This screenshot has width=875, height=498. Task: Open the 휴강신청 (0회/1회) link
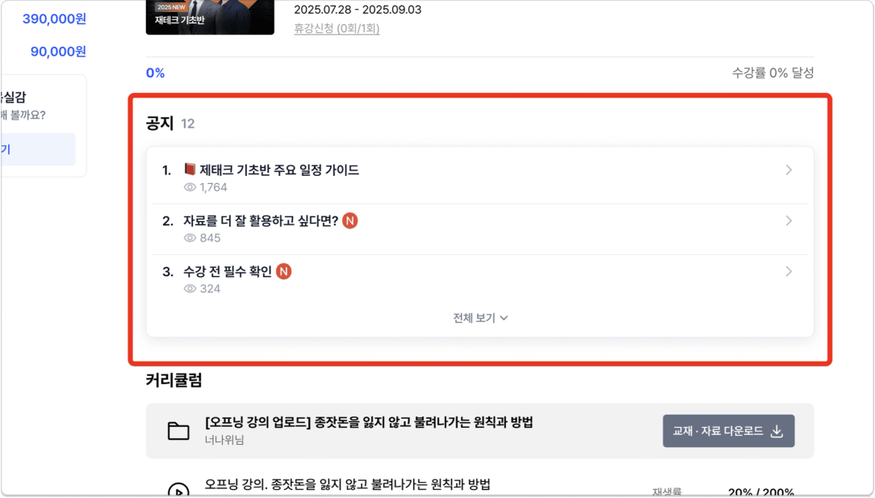(x=337, y=28)
